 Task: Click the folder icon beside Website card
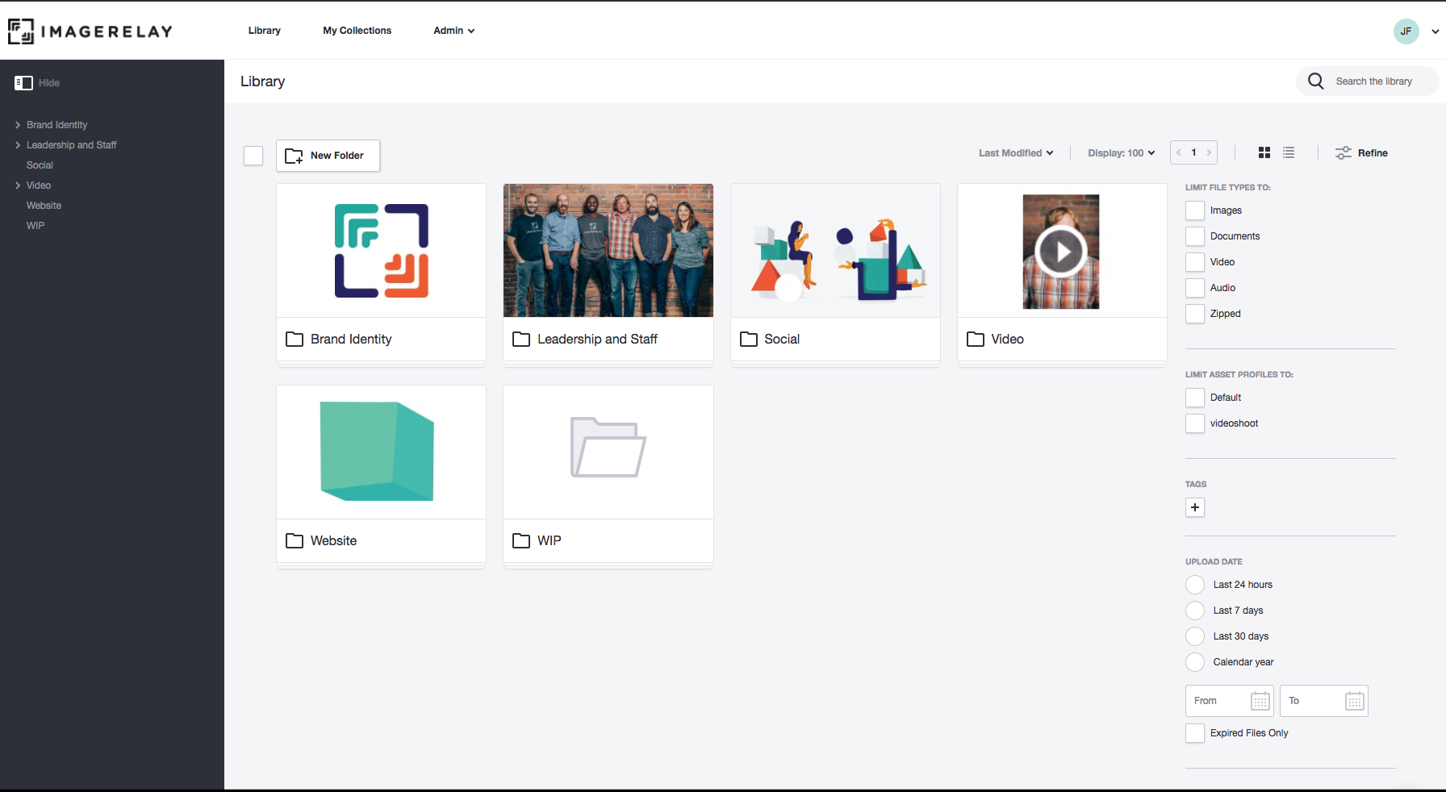[x=295, y=541]
